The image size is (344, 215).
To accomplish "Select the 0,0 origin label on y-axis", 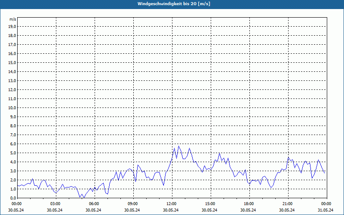I will click(x=13, y=198).
